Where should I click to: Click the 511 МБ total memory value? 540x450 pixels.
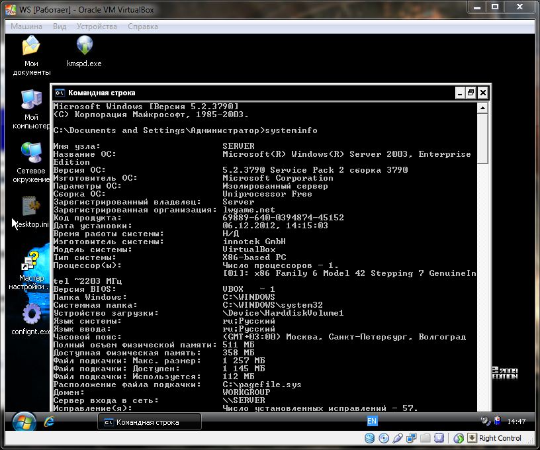click(x=238, y=345)
